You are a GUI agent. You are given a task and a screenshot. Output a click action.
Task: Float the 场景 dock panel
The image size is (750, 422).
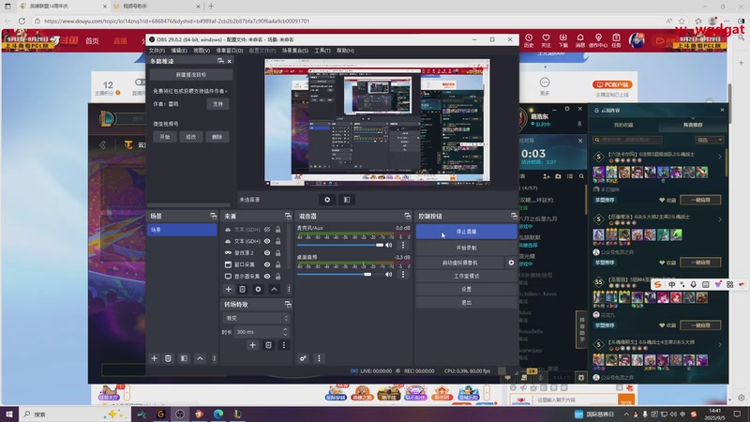214,217
